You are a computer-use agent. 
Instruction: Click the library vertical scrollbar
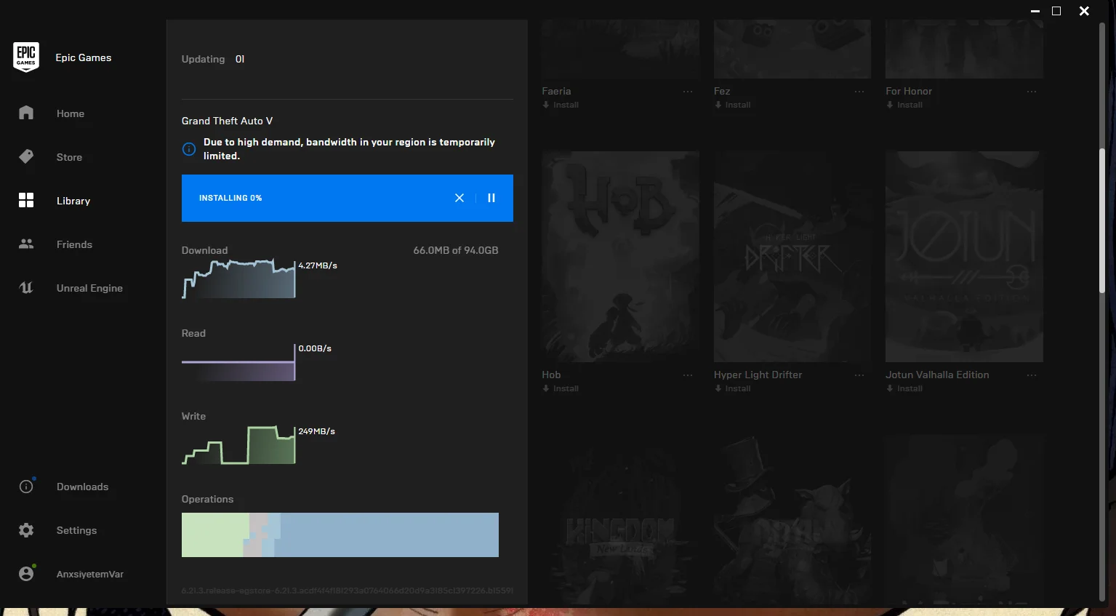[1102, 221]
